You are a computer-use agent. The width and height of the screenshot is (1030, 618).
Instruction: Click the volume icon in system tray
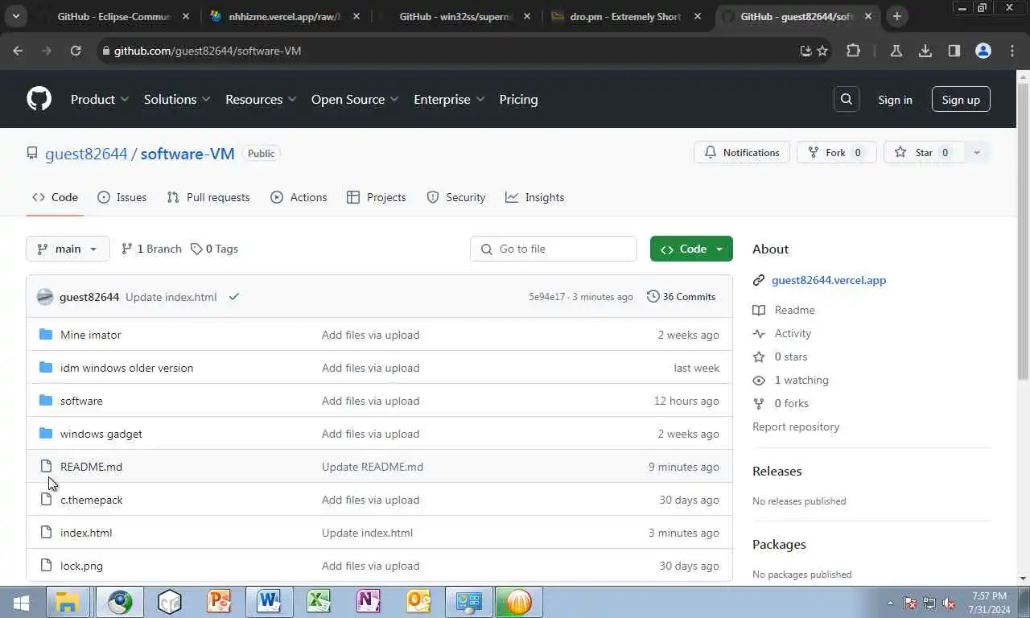[950, 603]
